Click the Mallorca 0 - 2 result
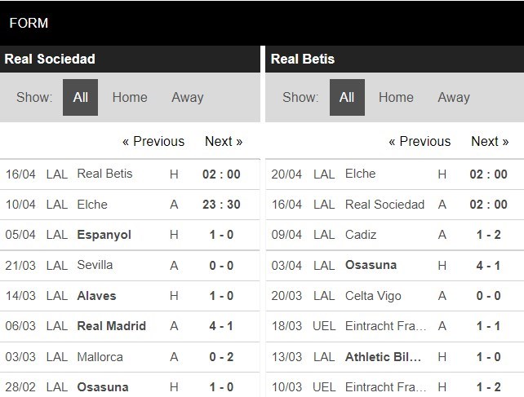This screenshot has width=524, height=397. 221,357
